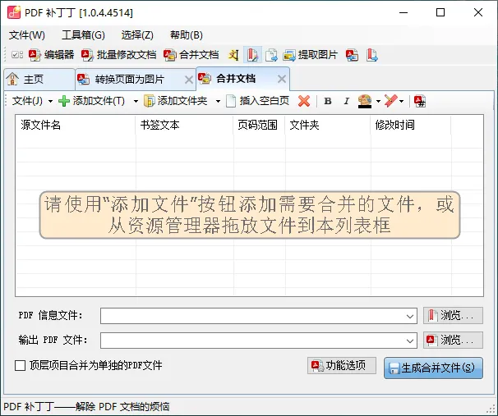The image size is (498, 416).
Task: Click the green plus 添加文件(T) button
Action: point(92,101)
